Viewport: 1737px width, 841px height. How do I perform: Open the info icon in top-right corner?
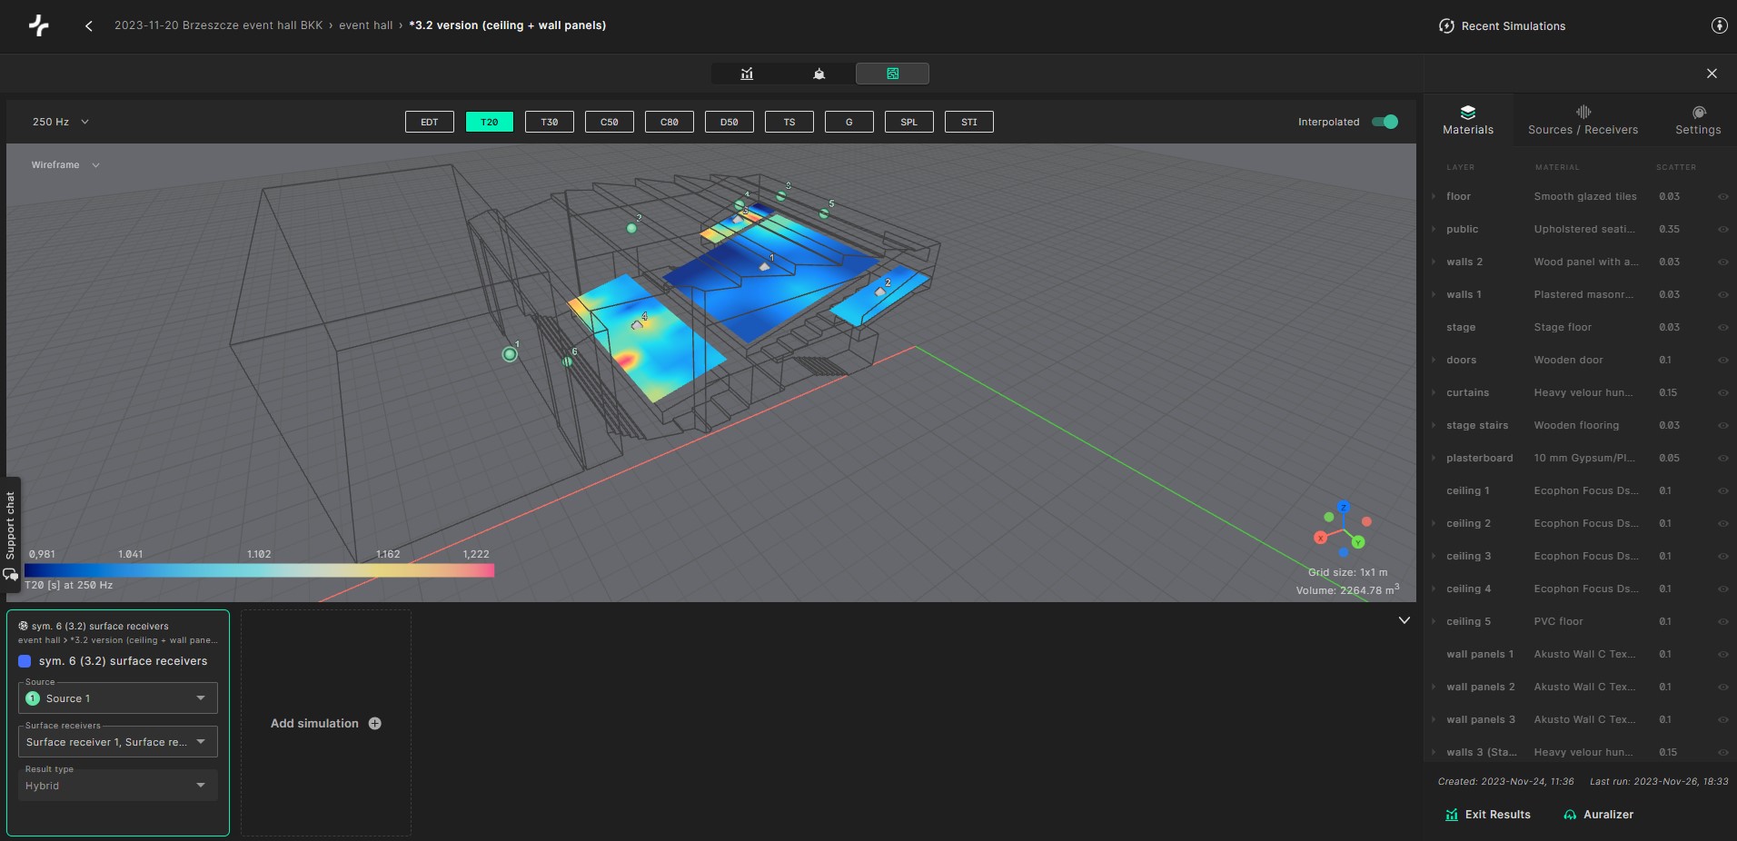click(1719, 25)
